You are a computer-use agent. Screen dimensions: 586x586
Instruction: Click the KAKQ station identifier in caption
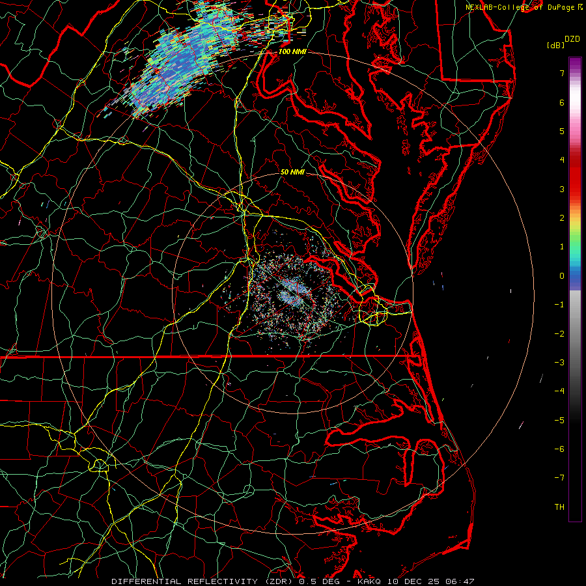(369, 581)
